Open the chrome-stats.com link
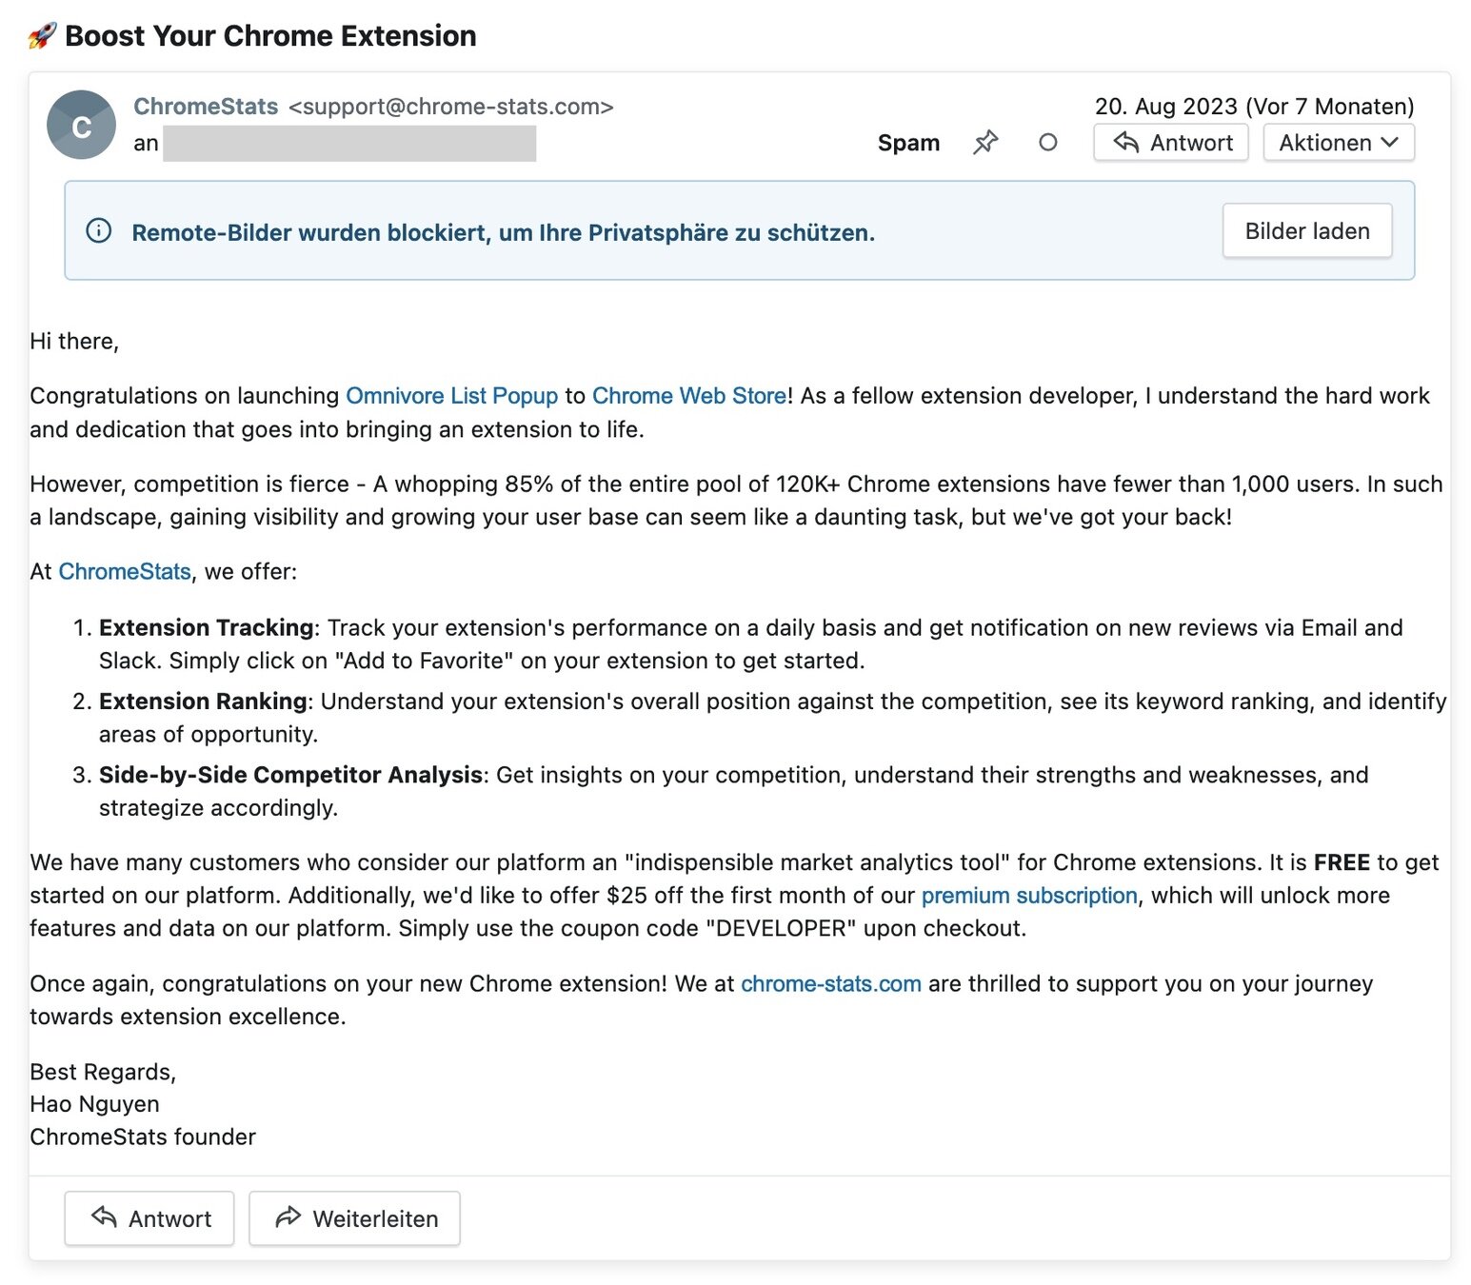 coord(831,984)
